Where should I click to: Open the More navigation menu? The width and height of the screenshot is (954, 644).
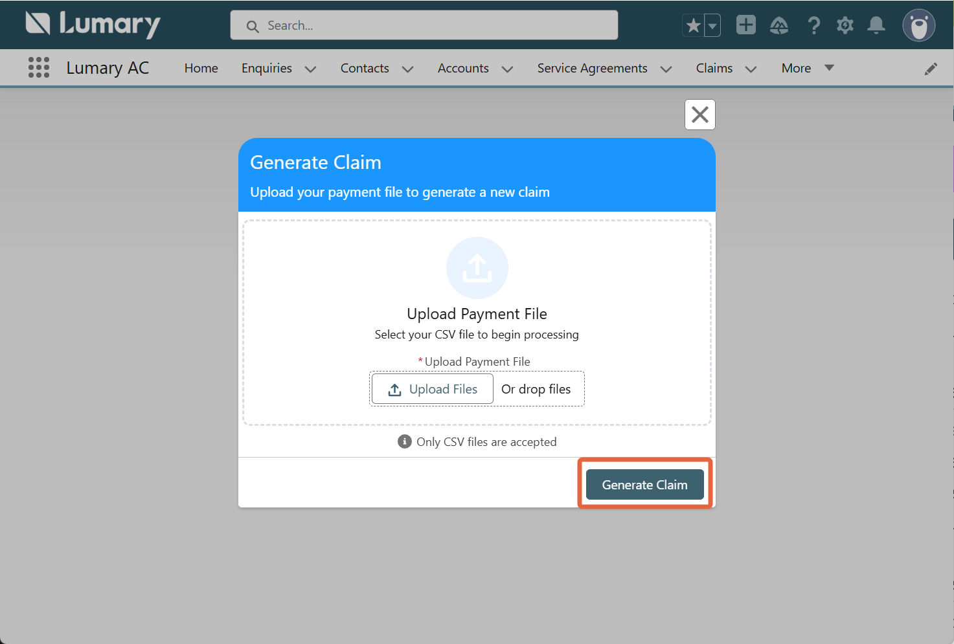click(x=807, y=69)
